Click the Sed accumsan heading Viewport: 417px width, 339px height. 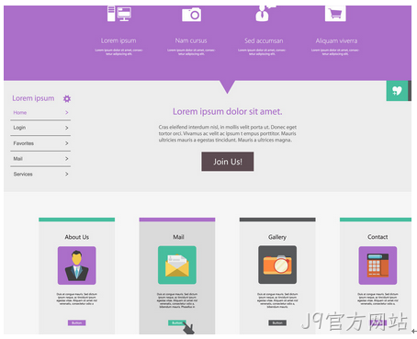click(x=264, y=40)
